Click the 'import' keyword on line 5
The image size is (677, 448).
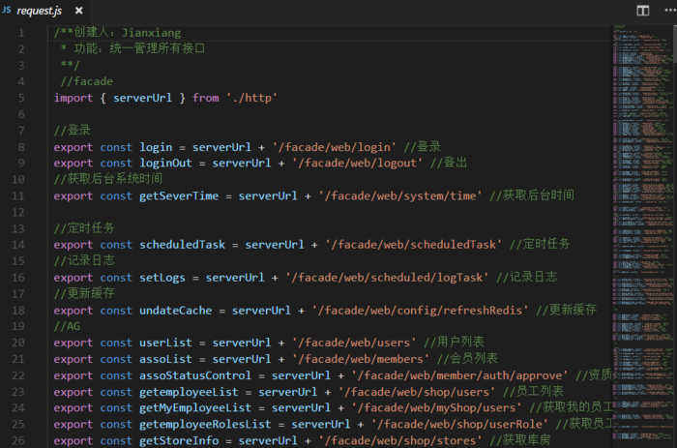pyautogui.click(x=74, y=98)
